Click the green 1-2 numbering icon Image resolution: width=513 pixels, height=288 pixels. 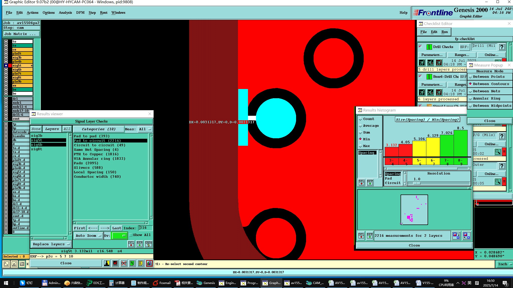point(132,263)
